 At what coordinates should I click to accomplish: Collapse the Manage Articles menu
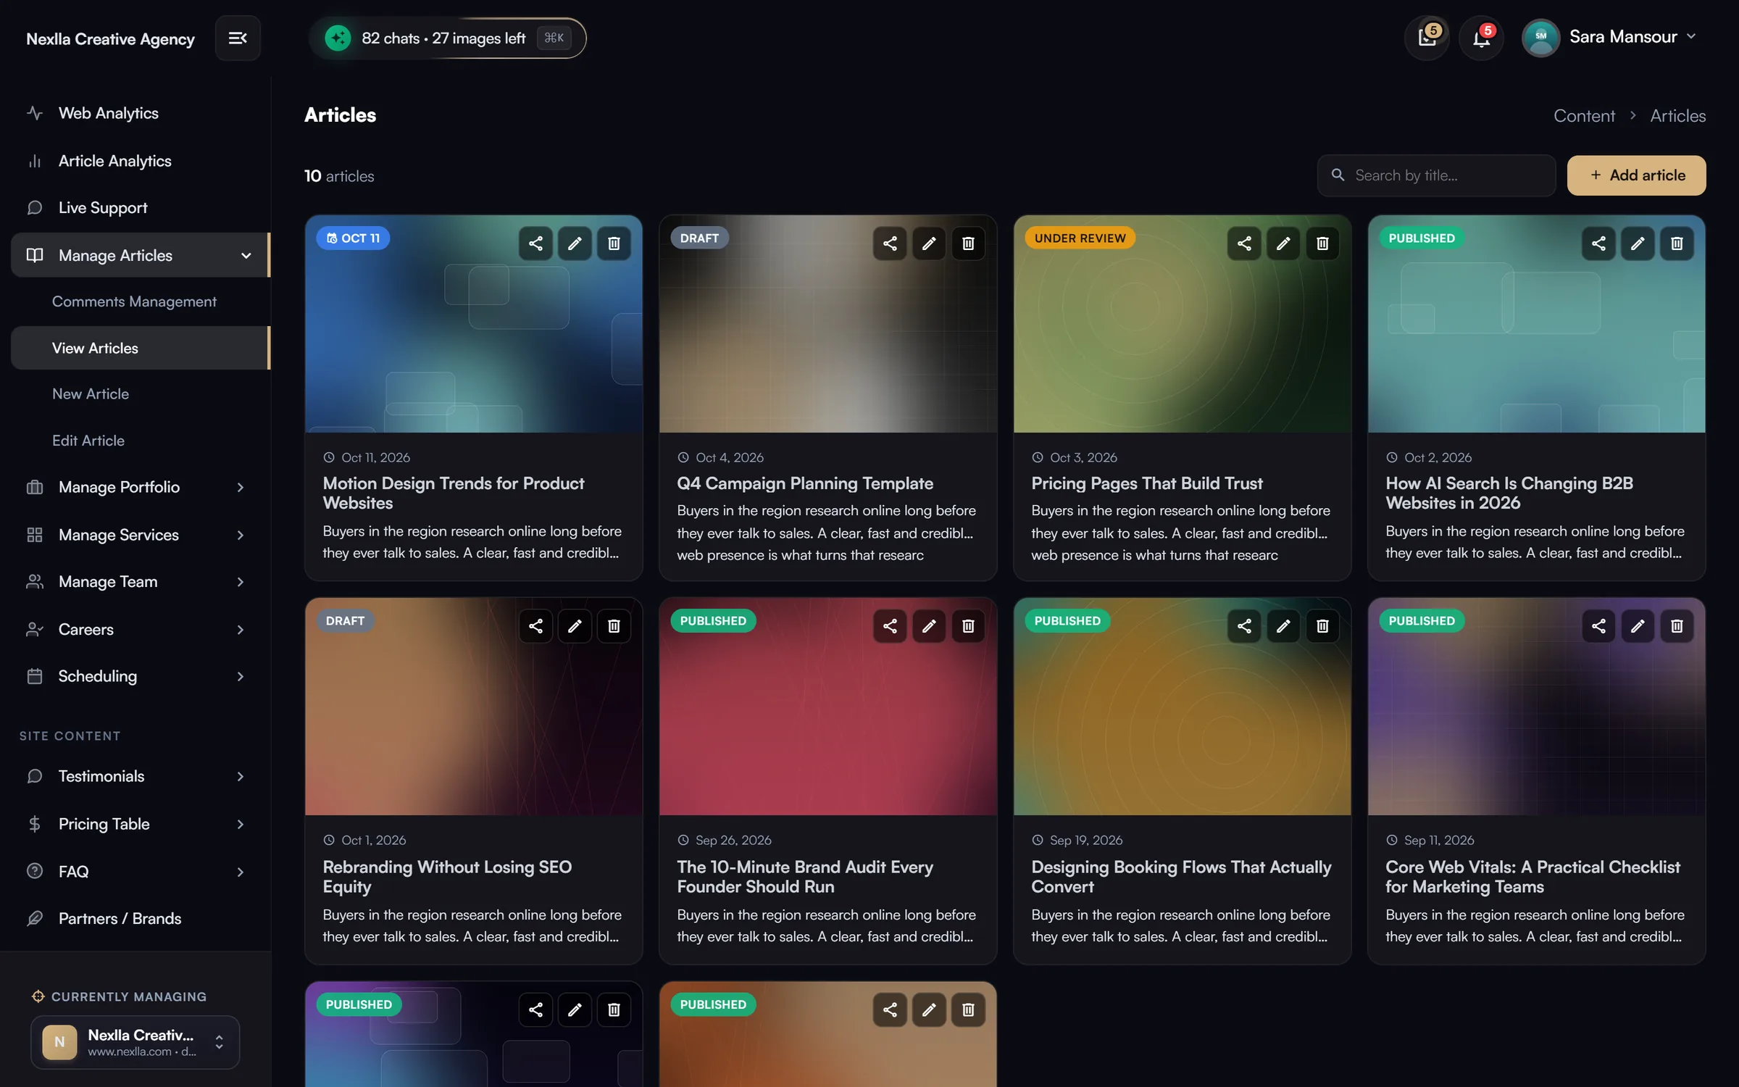(141, 255)
